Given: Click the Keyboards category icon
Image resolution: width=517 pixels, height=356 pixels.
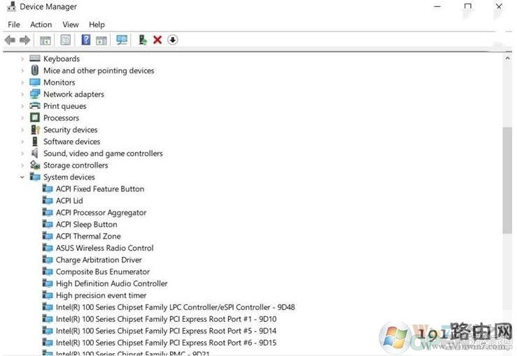Looking at the screenshot, I should coord(34,58).
